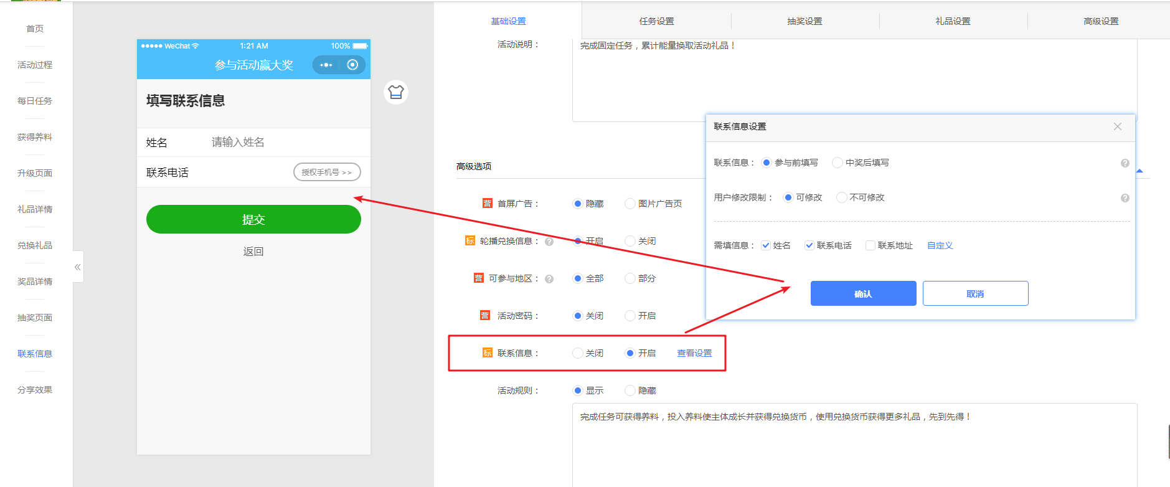Switch to the 任务设置 tab
The width and height of the screenshot is (1170, 487).
[x=656, y=21]
